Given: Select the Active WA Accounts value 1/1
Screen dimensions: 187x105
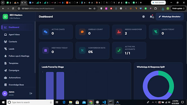Looking at the screenshot, I should tap(128, 53).
